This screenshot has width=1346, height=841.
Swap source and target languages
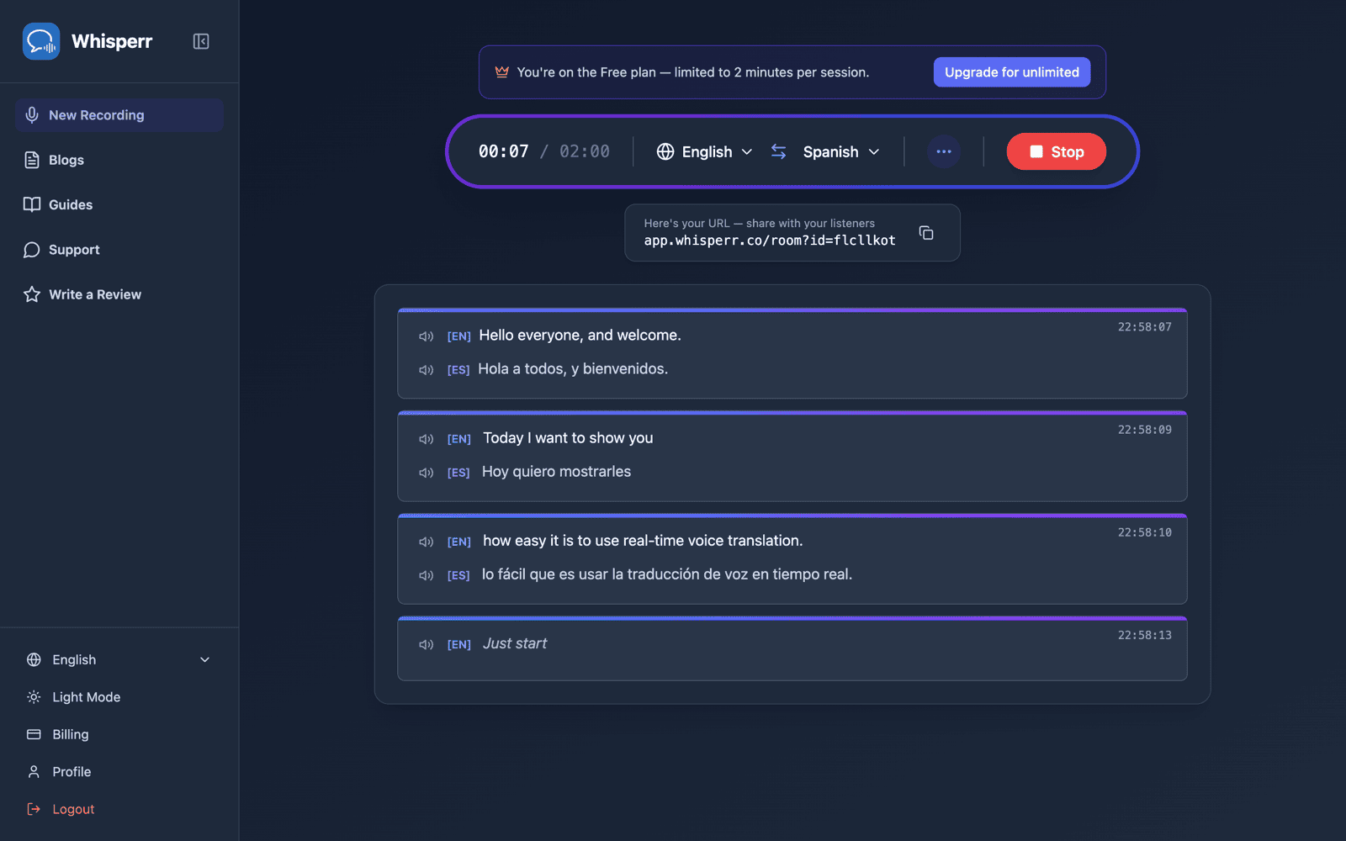tap(779, 152)
